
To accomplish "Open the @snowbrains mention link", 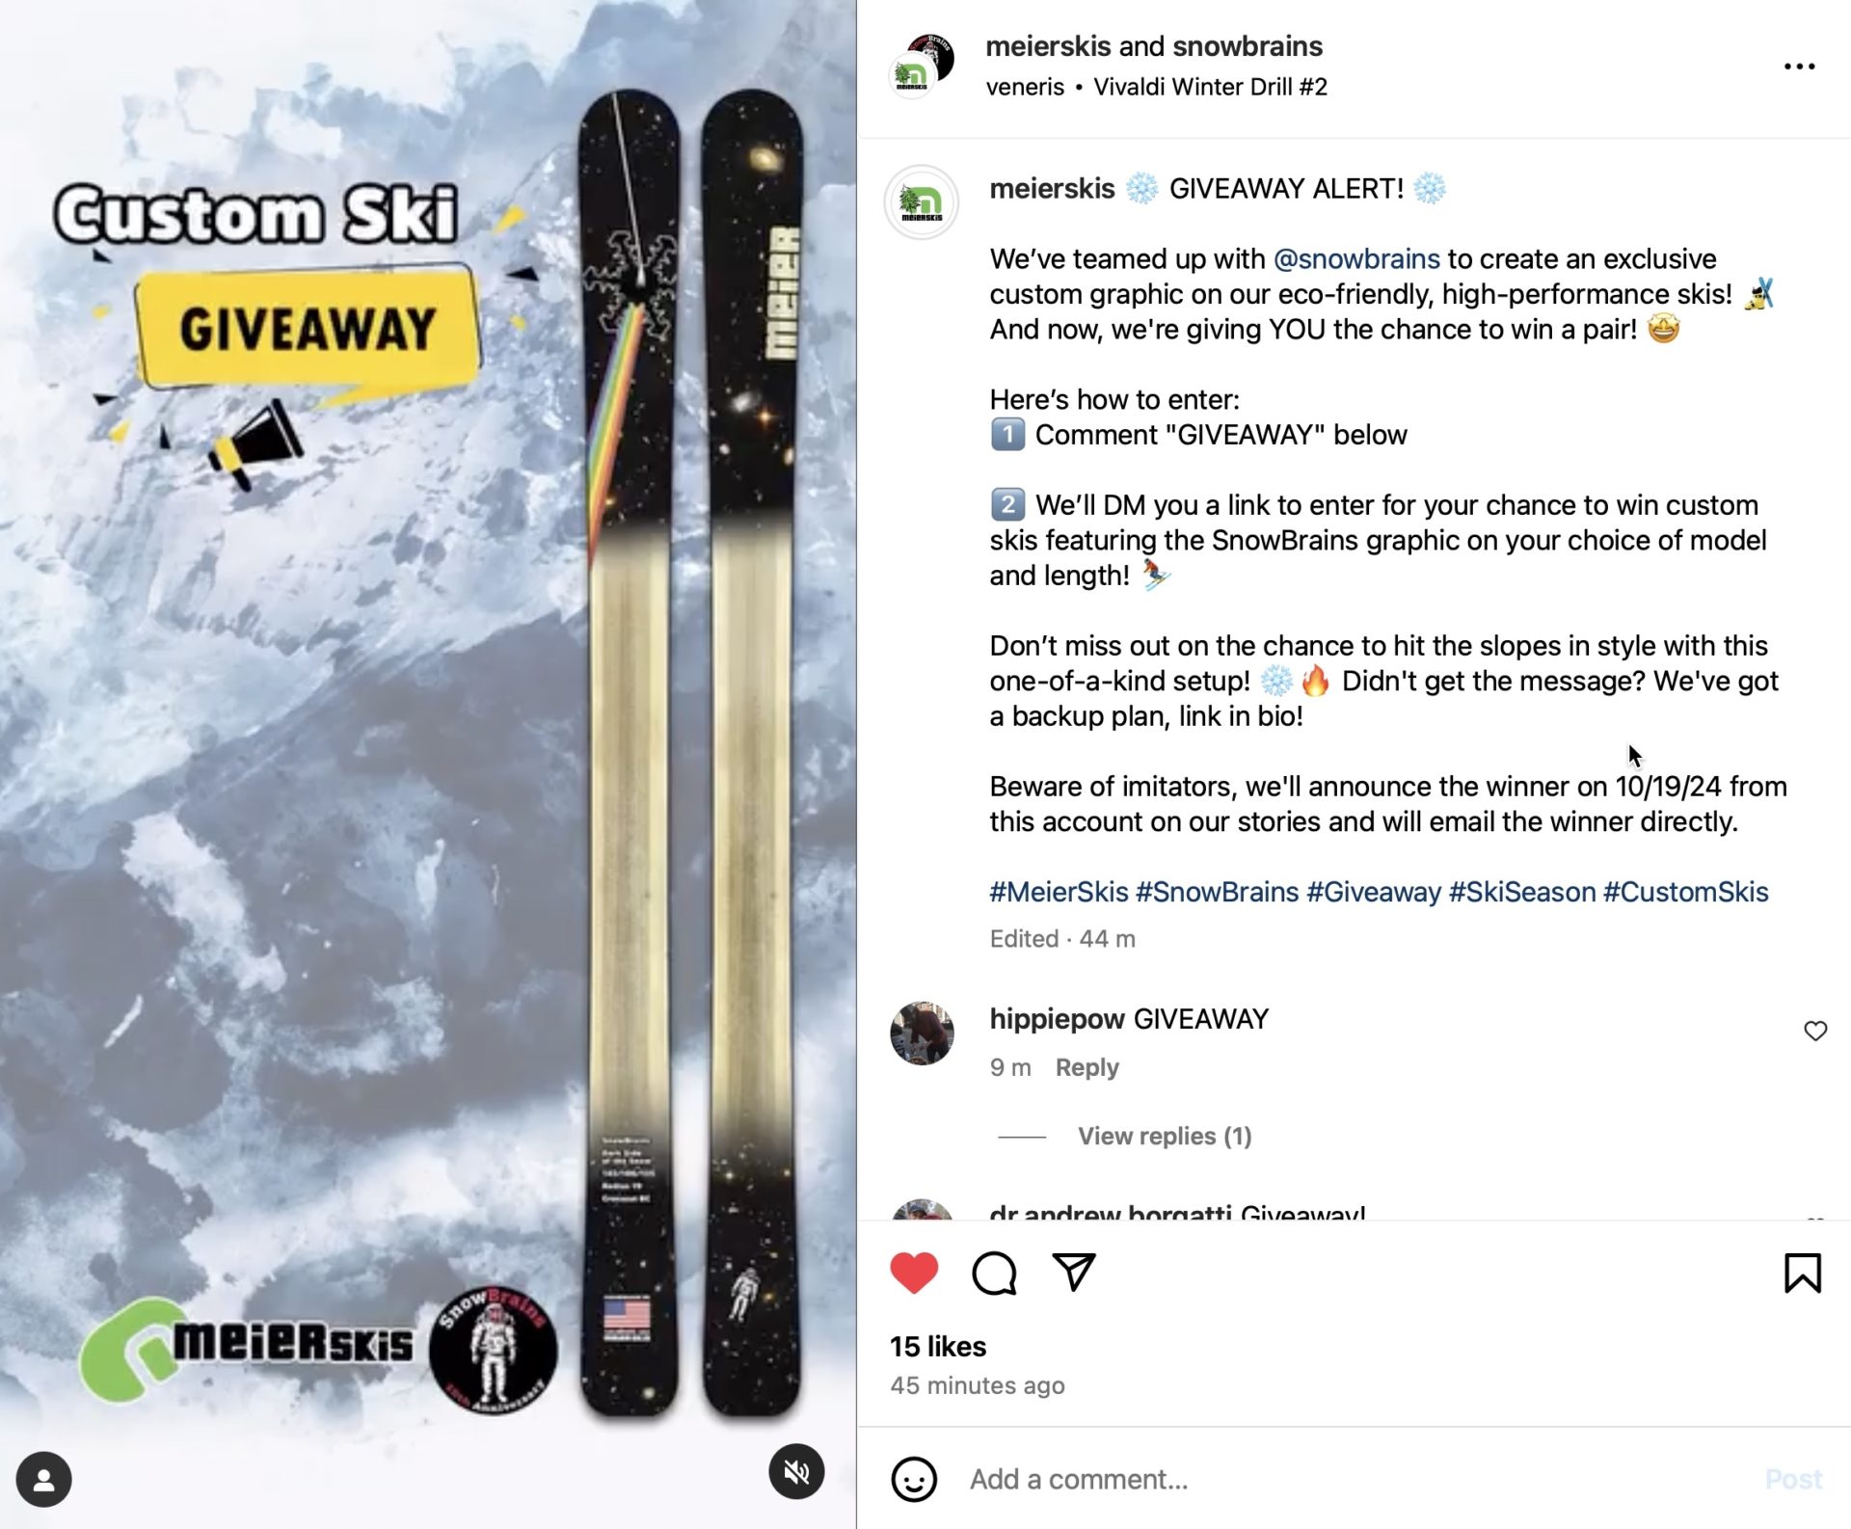I will pos(1356,258).
